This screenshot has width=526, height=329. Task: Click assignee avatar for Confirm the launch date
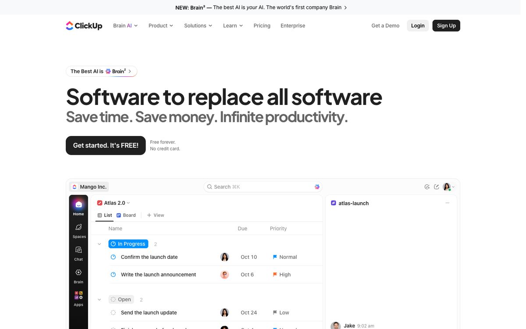point(224,257)
